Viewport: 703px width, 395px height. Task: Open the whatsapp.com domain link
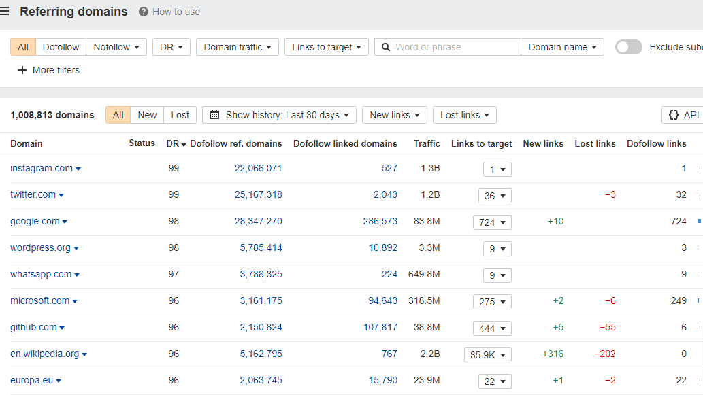pyautogui.click(x=41, y=274)
